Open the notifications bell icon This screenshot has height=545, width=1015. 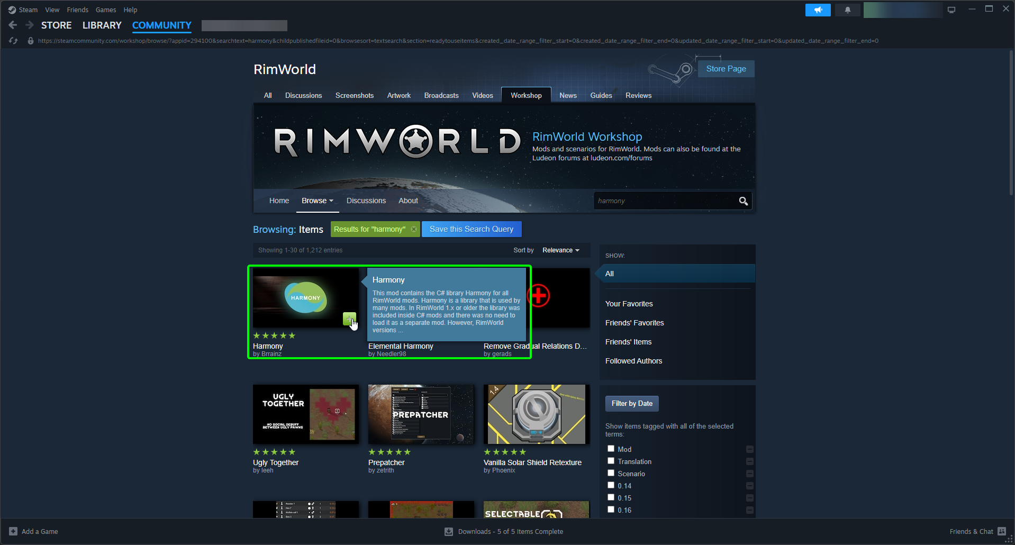coord(847,10)
